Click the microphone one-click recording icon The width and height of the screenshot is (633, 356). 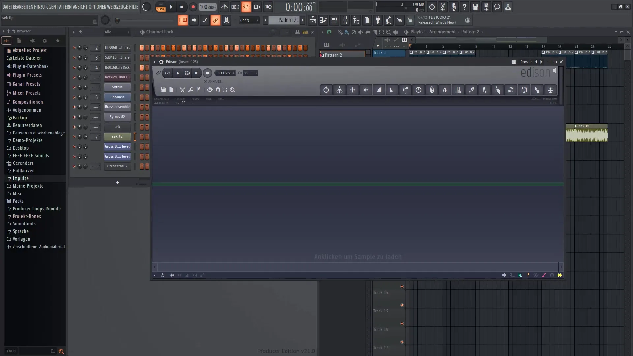(454, 7)
